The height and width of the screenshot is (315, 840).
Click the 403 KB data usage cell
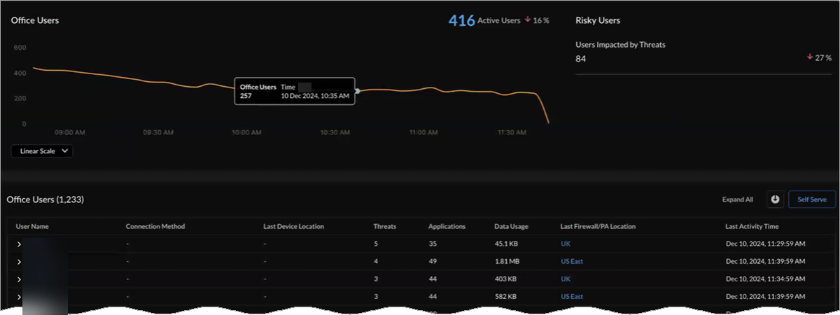(x=505, y=279)
